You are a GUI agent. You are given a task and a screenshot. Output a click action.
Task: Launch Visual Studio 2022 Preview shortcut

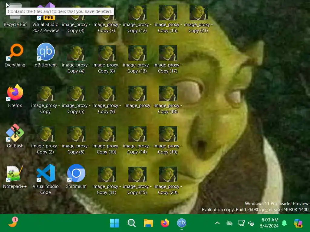pos(45,18)
